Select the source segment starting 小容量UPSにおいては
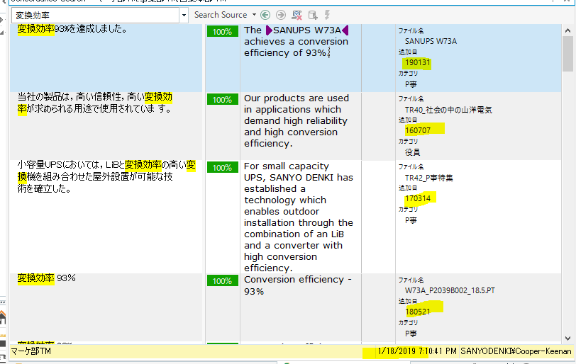This screenshot has width=576, height=364. 106,176
